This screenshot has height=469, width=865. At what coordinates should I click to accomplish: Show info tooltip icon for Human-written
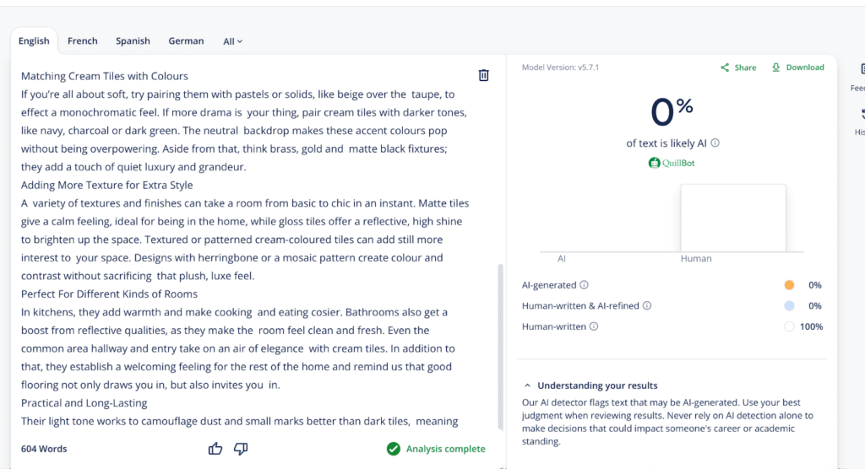coord(593,326)
